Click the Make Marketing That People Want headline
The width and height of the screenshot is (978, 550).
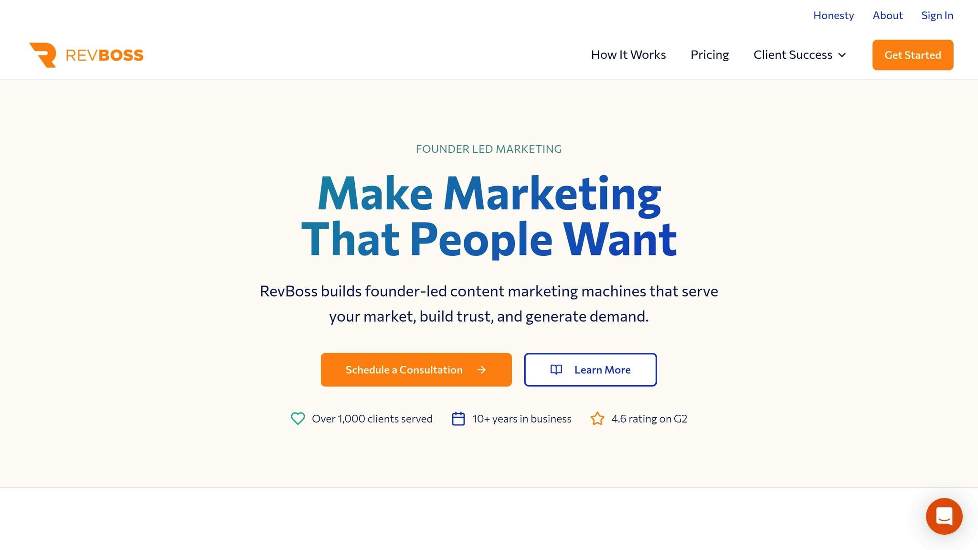coord(489,216)
